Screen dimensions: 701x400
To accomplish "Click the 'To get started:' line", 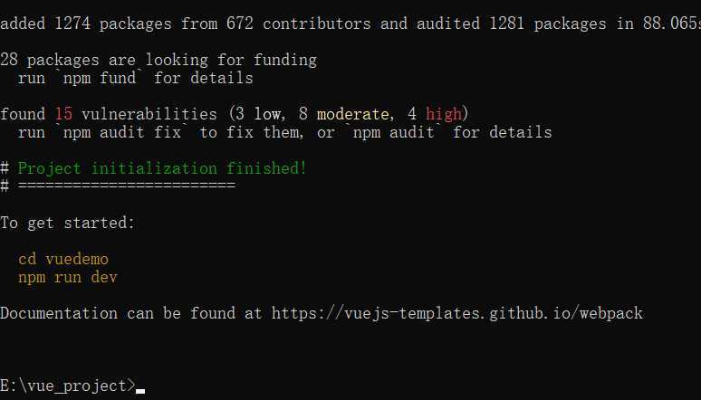I will [68, 223].
